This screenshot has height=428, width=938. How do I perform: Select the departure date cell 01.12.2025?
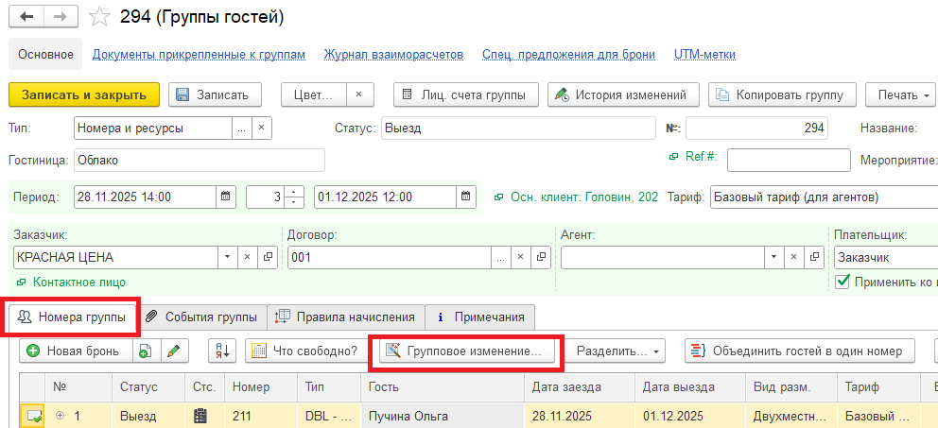click(x=690, y=416)
